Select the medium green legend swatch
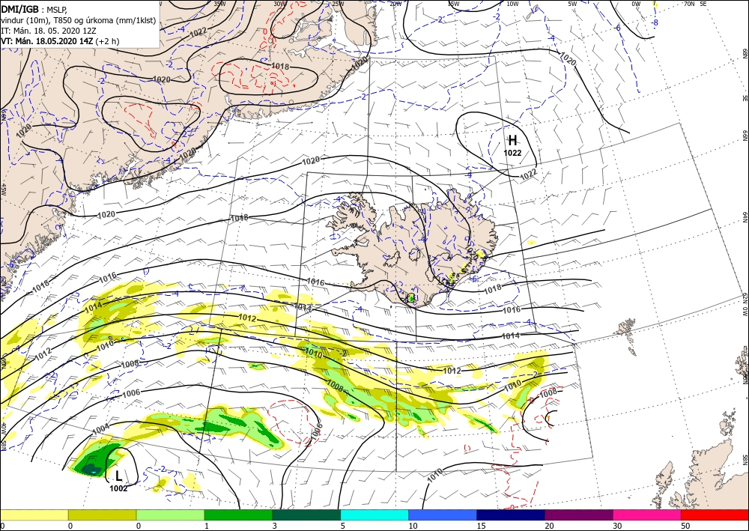Screen dimensions: 749x531 (238, 515)
